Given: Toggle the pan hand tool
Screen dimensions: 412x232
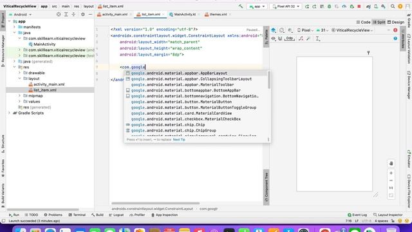Looking at the screenshot, I should coord(391,163).
